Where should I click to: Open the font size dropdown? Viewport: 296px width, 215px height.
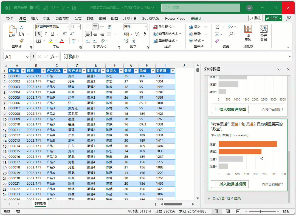(79, 27)
